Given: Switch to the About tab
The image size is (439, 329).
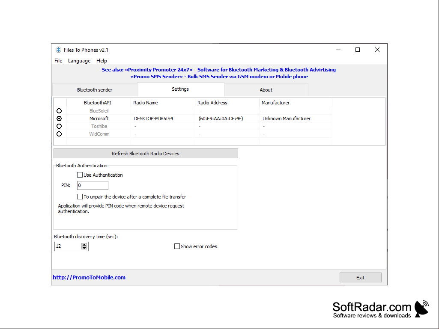Looking at the screenshot, I should tap(266, 90).
